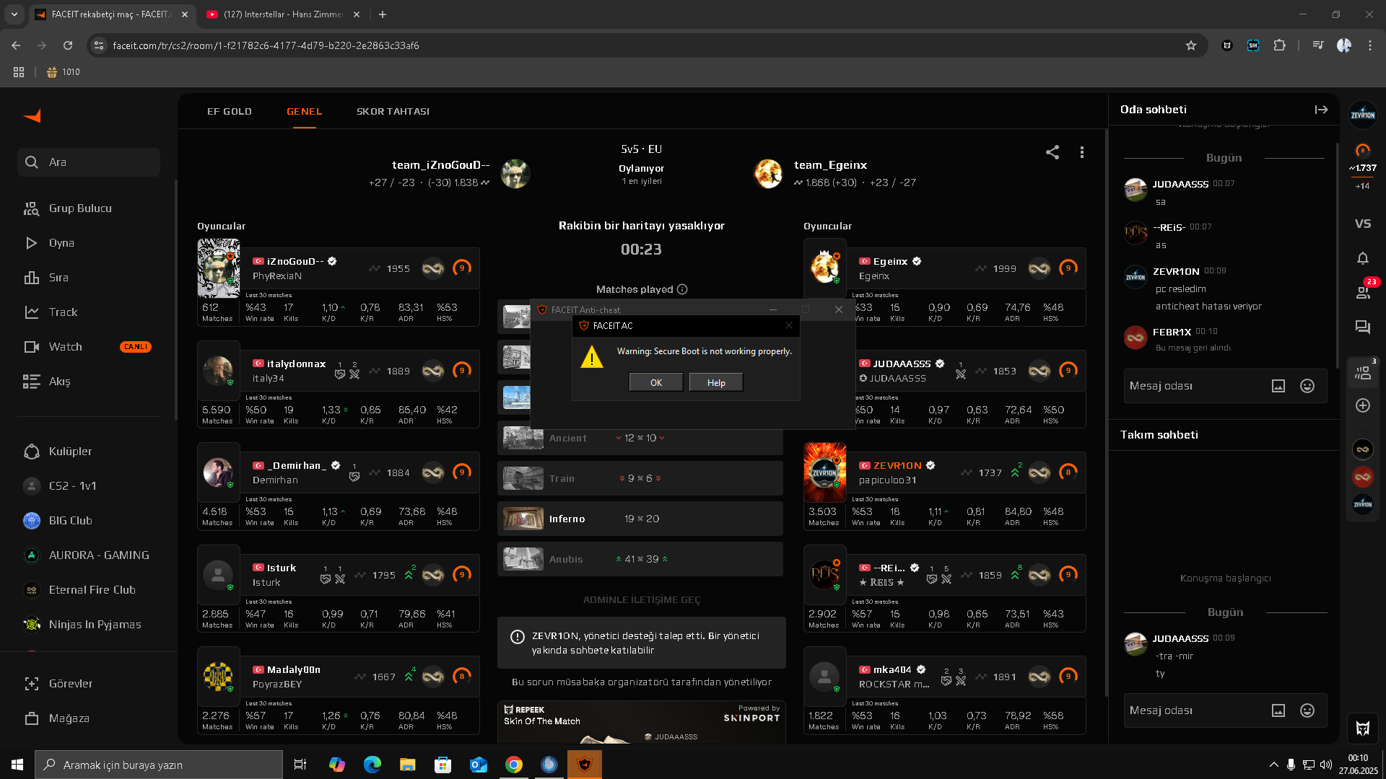Select the GENEL tab
The height and width of the screenshot is (779, 1386).
point(305,112)
